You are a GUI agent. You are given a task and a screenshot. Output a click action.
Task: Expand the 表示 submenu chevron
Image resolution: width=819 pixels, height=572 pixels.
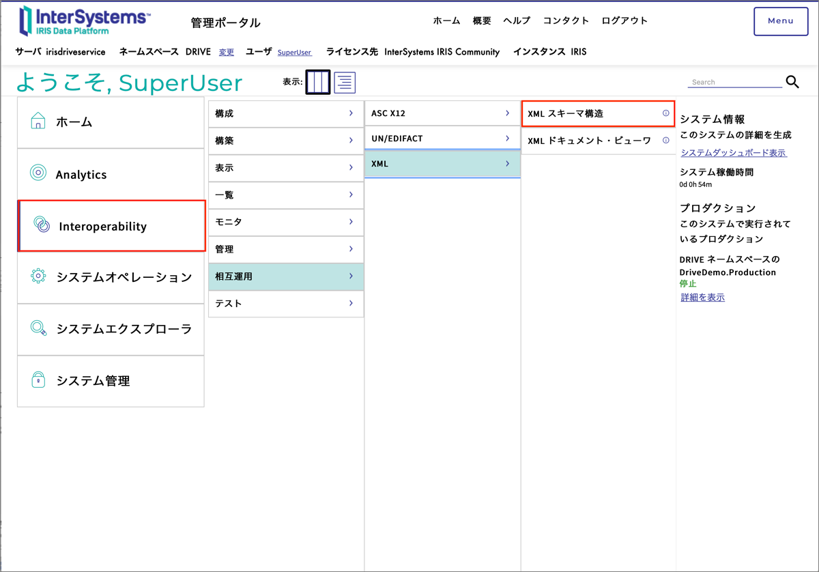[351, 167]
